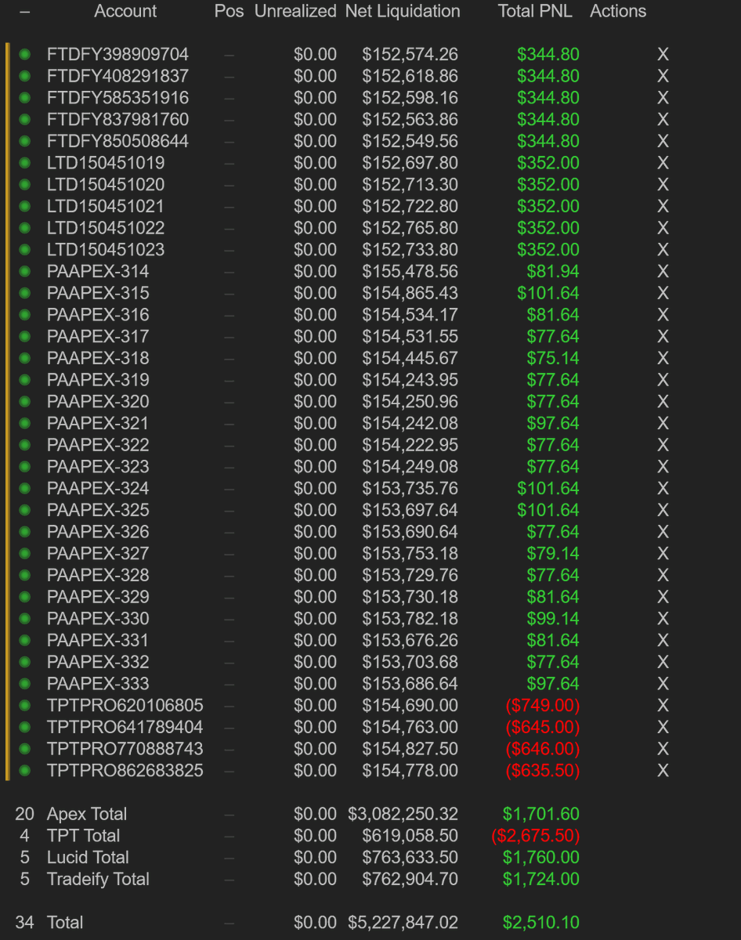Close account FTDFY398909704 with its X
741x940 pixels.
[x=663, y=55]
